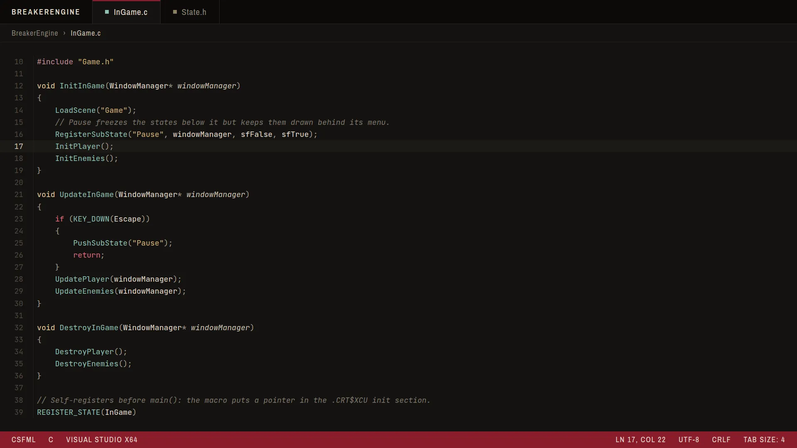Viewport: 797px width, 448px height.
Task: Click the DestroyEnemies(); statement
Action: point(93,364)
